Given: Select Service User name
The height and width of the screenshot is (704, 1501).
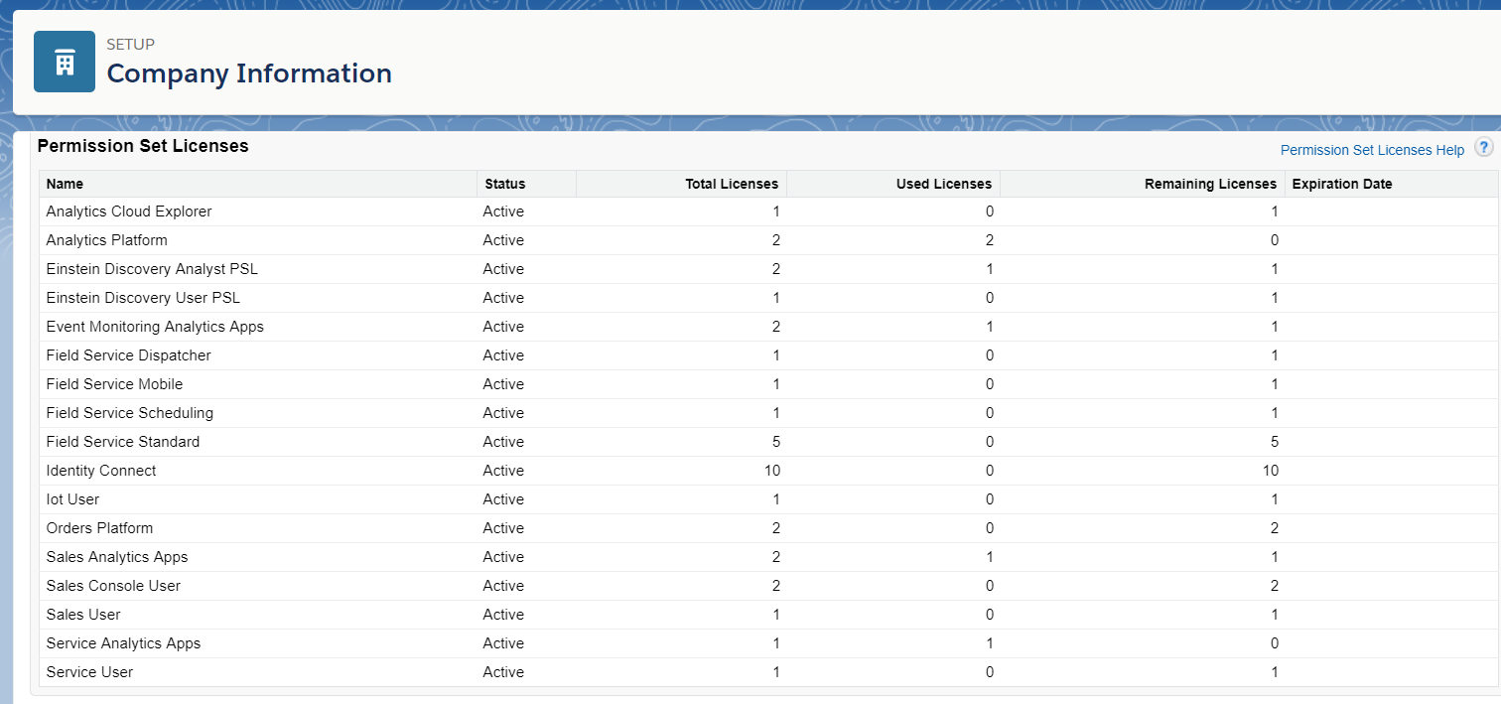Looking at the screenshot, I should pyautogui.click(x=89, y=672).
